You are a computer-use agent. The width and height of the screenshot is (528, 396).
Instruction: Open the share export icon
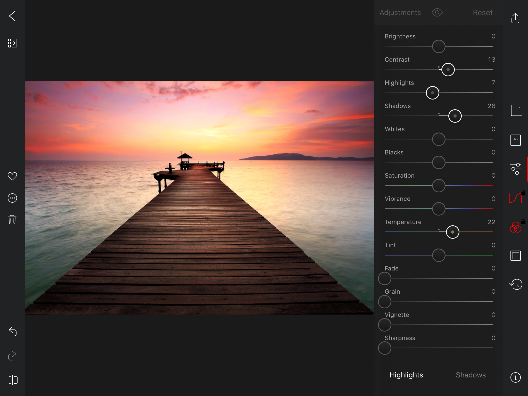point(515,18)
